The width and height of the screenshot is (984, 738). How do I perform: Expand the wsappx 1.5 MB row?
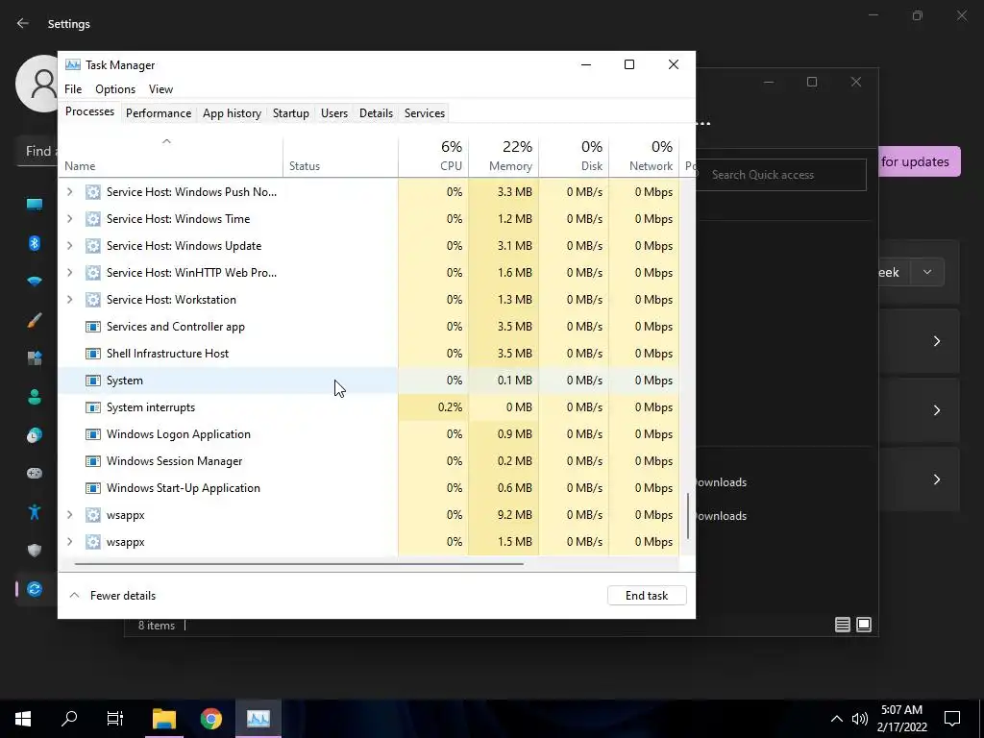pyautogui.click(x=69, y=542)
